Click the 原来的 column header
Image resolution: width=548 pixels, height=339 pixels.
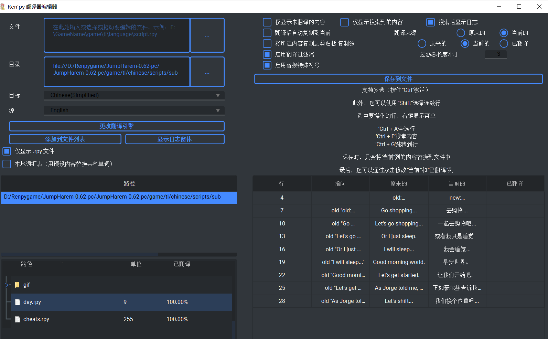click(x=399, y=183)
